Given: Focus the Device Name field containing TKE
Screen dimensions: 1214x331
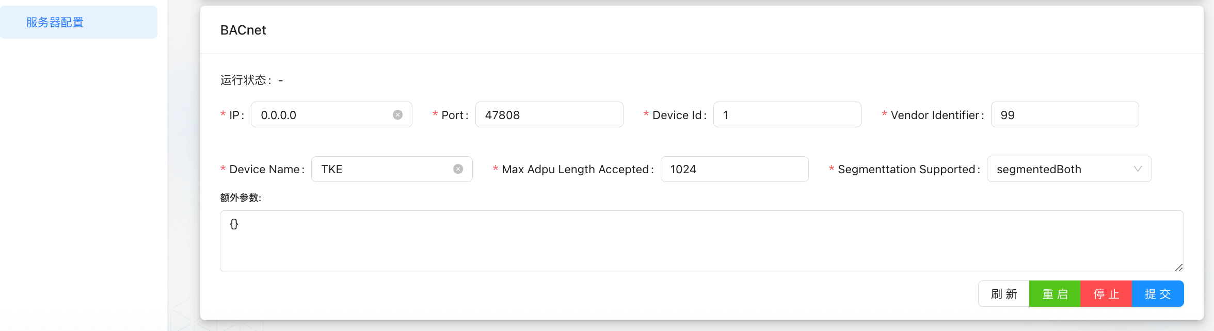Looking at the screenshot, I should coord(383,169).
